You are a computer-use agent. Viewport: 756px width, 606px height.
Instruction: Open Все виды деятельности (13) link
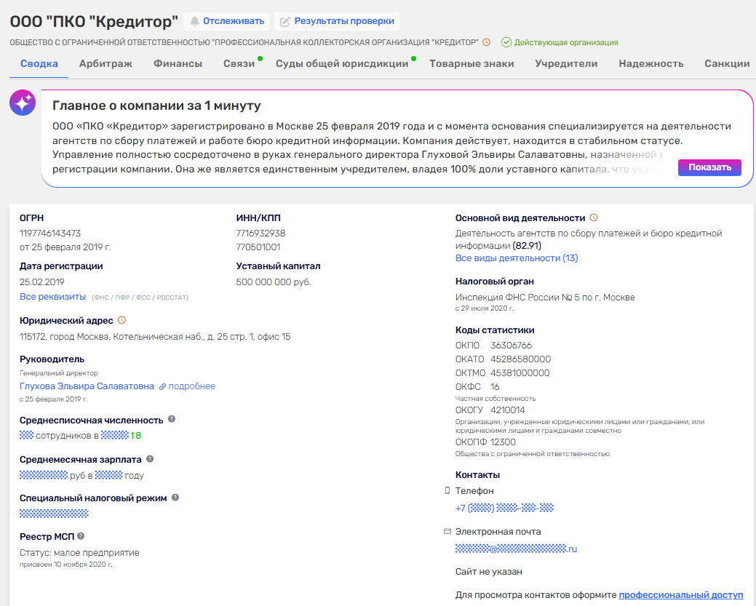click(x=517, y=258)
